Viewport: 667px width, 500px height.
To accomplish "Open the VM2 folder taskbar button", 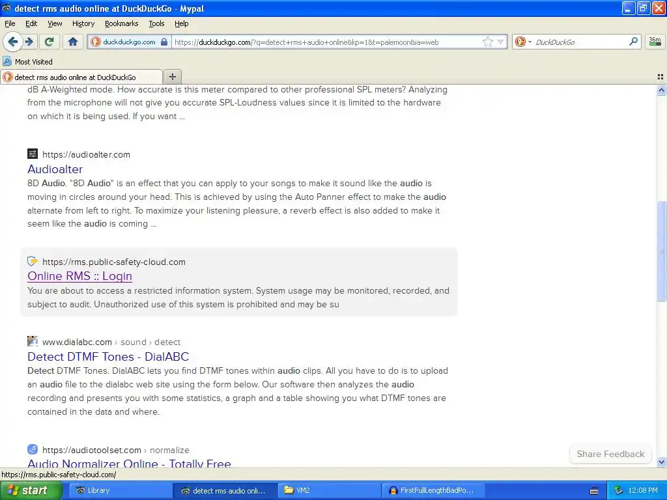I will (x=329, y=490).
